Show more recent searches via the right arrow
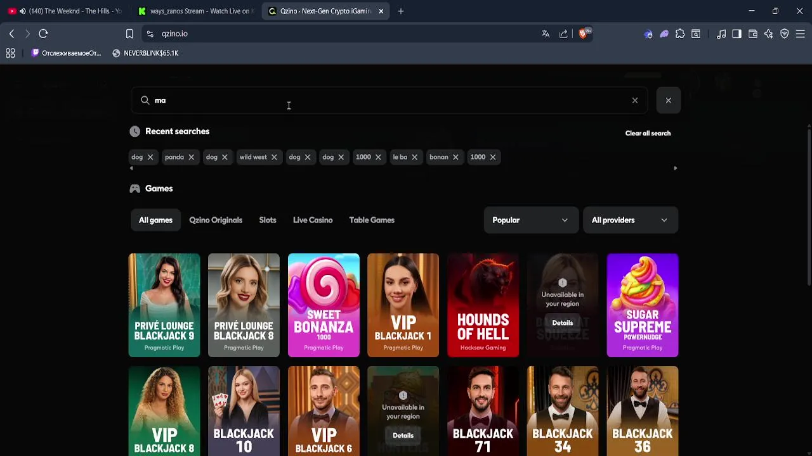 click(675, 168)
